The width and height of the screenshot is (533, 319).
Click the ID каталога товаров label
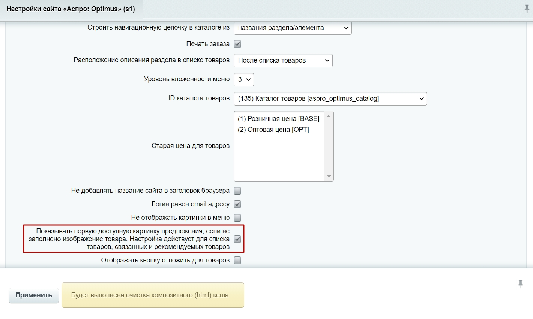pyautogui.click(x=199, y=98)
